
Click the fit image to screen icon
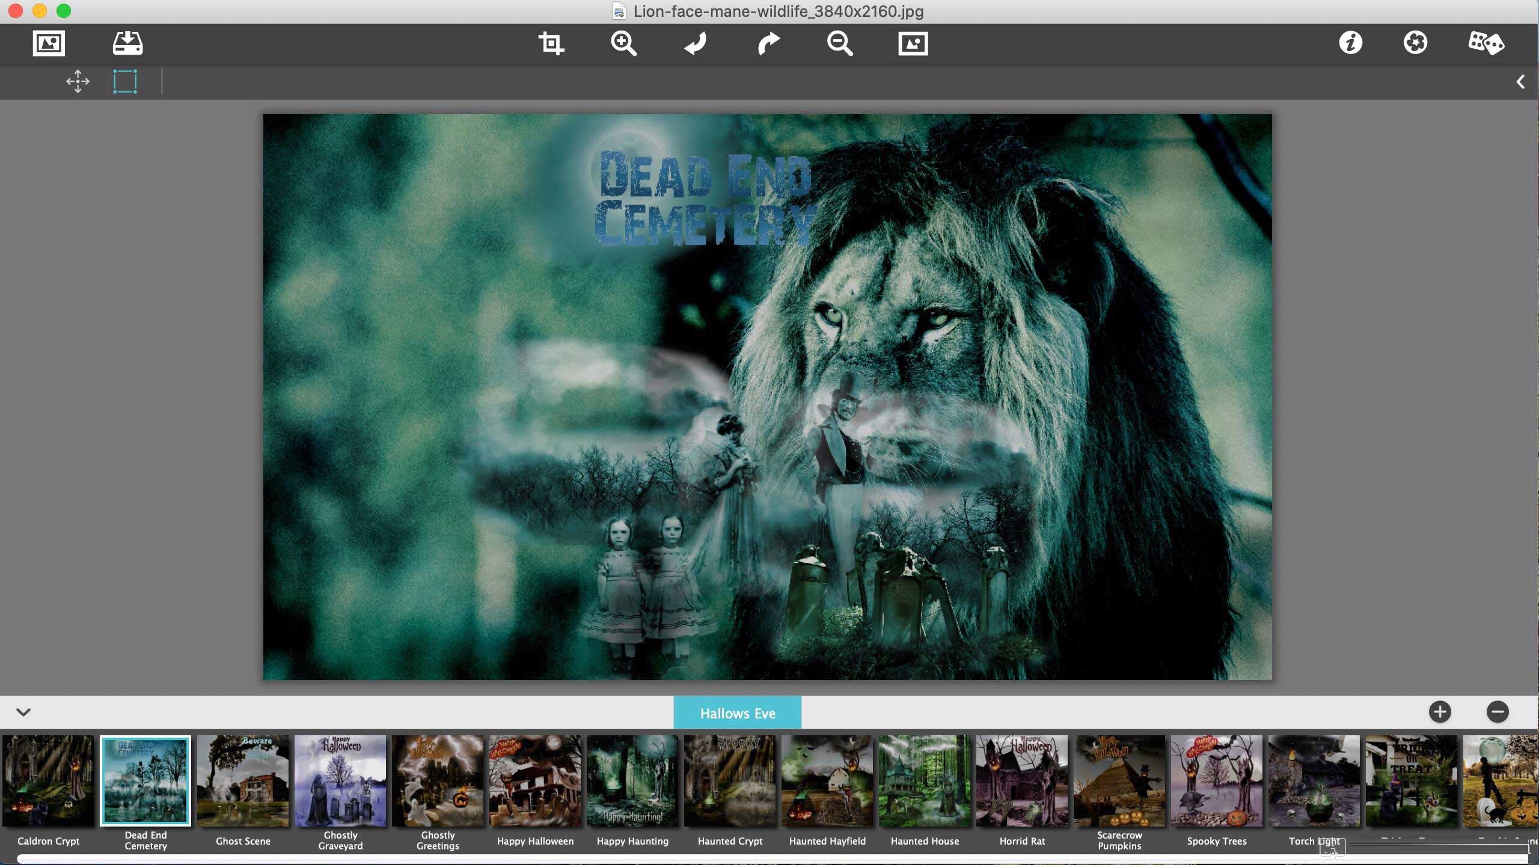(912, 42)
